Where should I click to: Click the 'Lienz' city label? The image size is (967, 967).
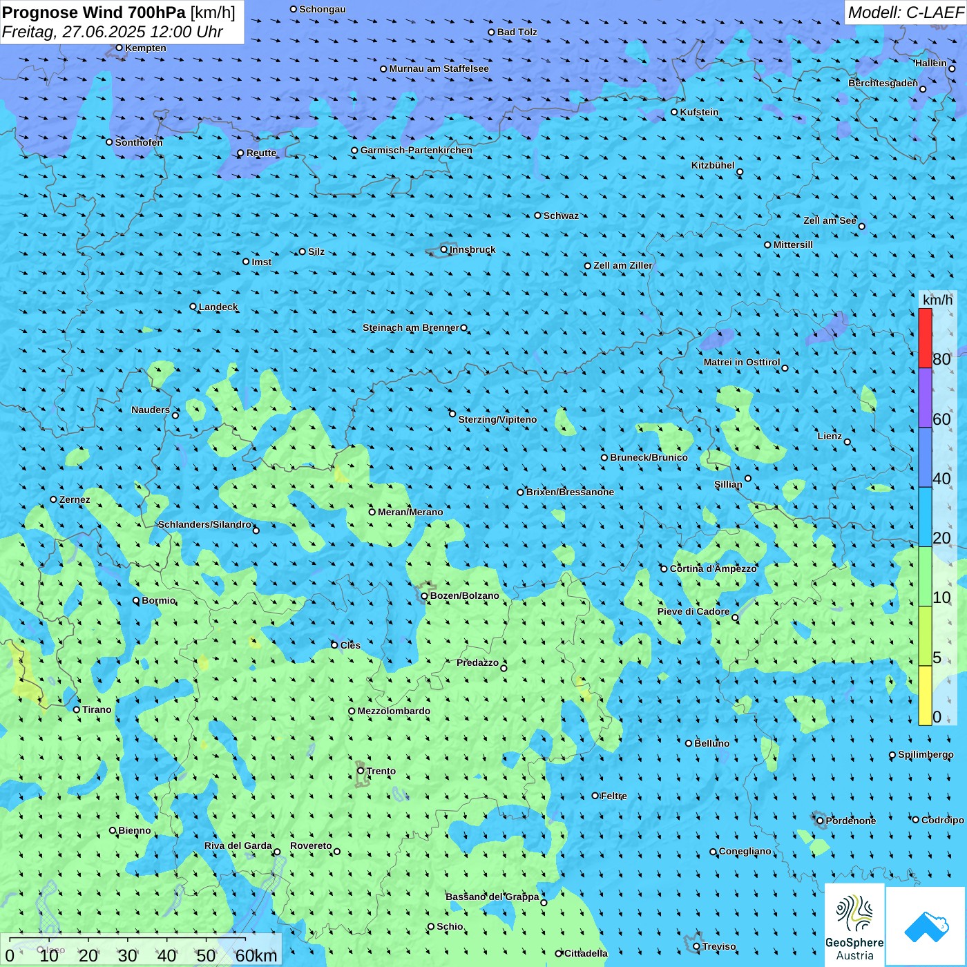830,436
